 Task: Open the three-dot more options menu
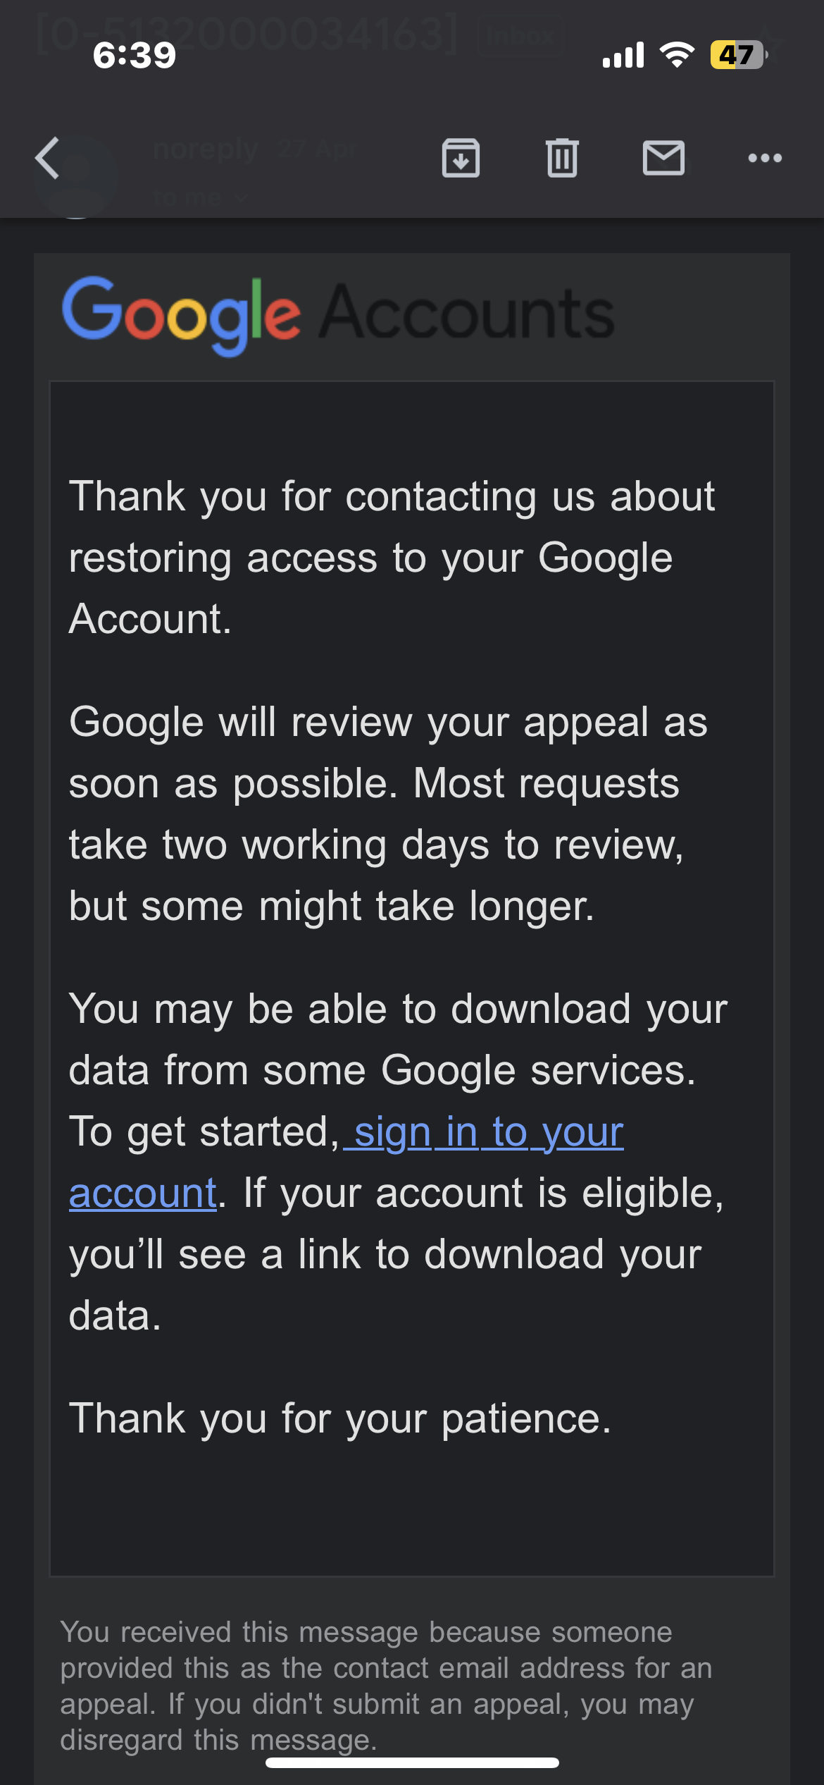coord(765,158)
